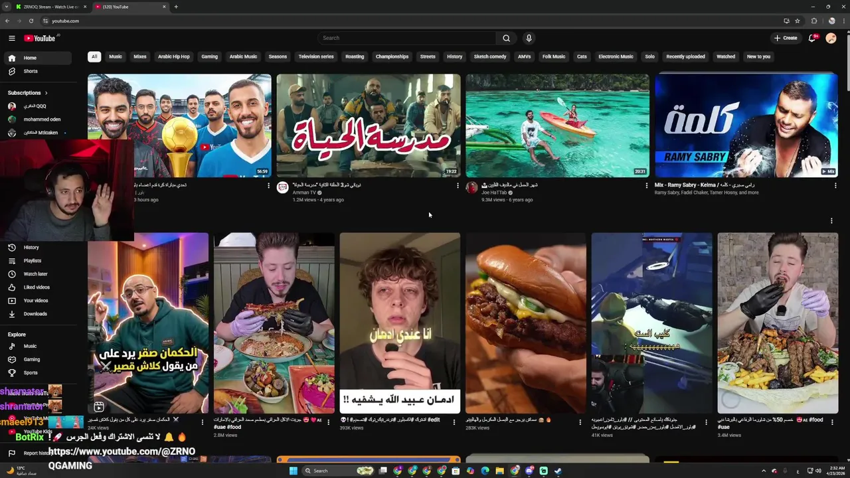Screen dimensions: 850x478
Task: Reload the page
Action: tap(31, 21)
